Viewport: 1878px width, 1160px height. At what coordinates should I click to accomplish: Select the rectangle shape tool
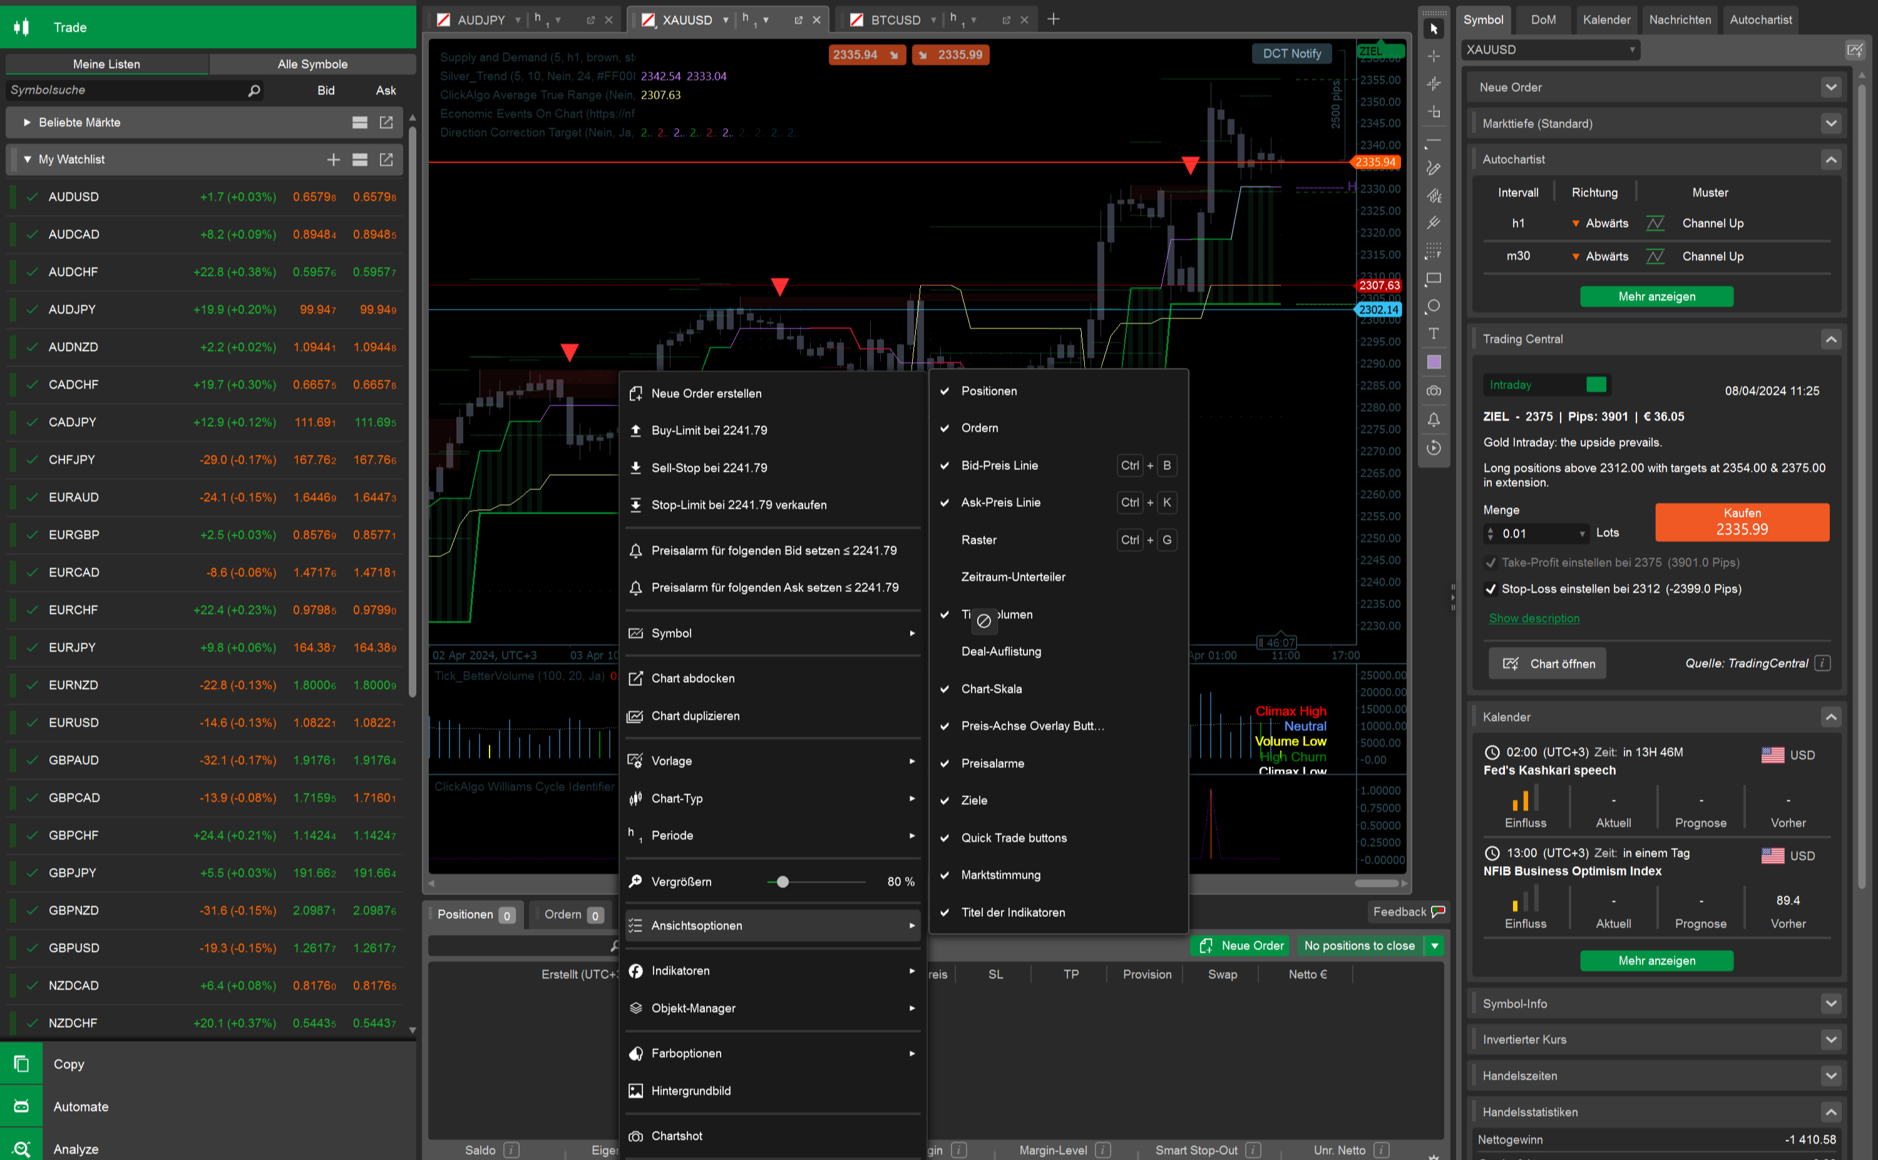[x=1433, y=279]
